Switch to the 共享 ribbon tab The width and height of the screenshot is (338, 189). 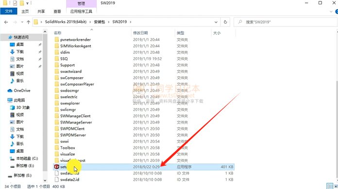coord(41,12)
